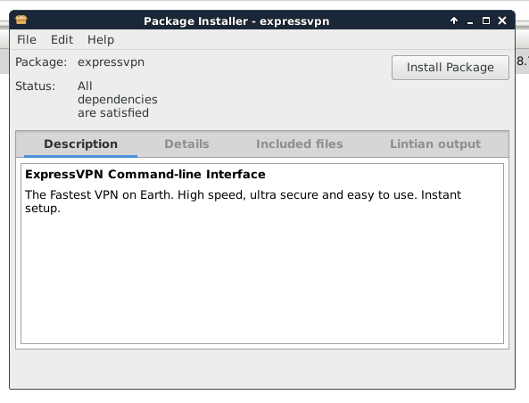Click the expressvpn package name label
This screenshot has width=529, height=403.
click(x=111, y=62)
